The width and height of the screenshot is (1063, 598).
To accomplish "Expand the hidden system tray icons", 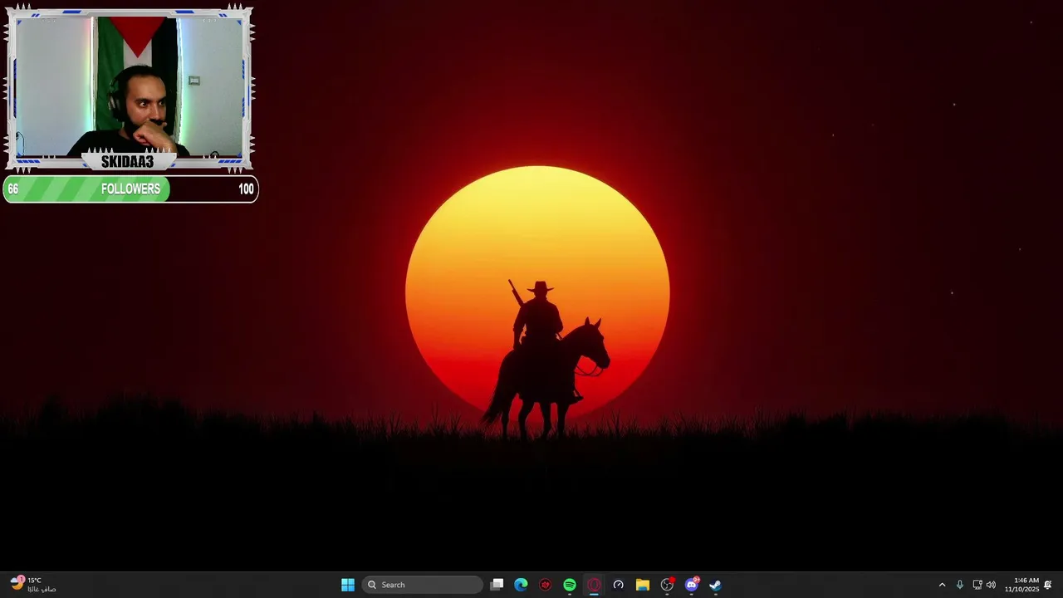I will click(x=942, y=585).
